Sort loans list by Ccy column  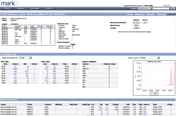[26, 26]
